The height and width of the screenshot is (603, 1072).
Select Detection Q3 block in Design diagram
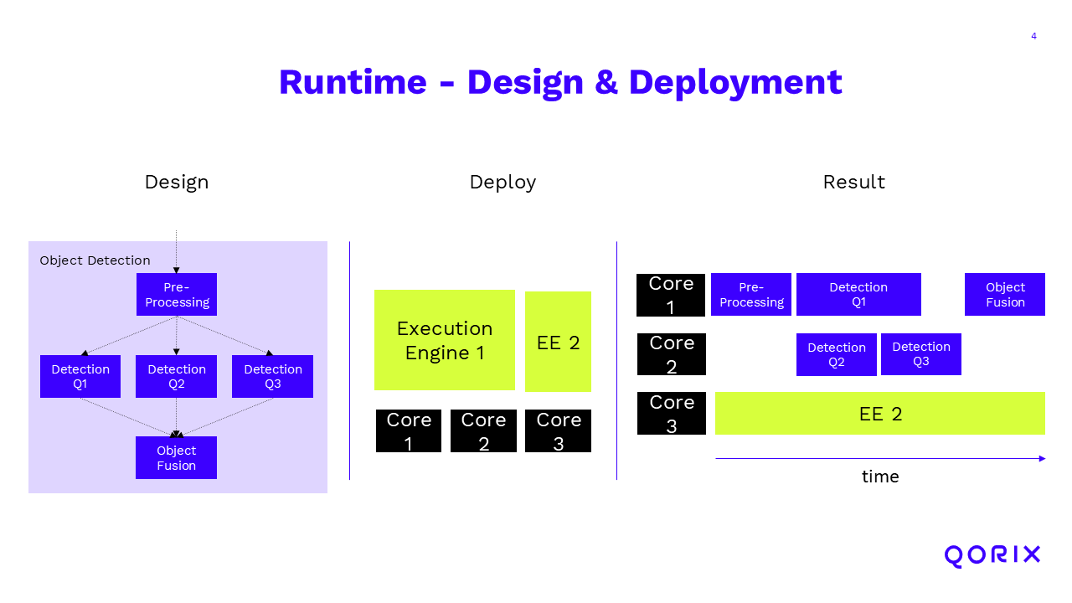[273, 377]
